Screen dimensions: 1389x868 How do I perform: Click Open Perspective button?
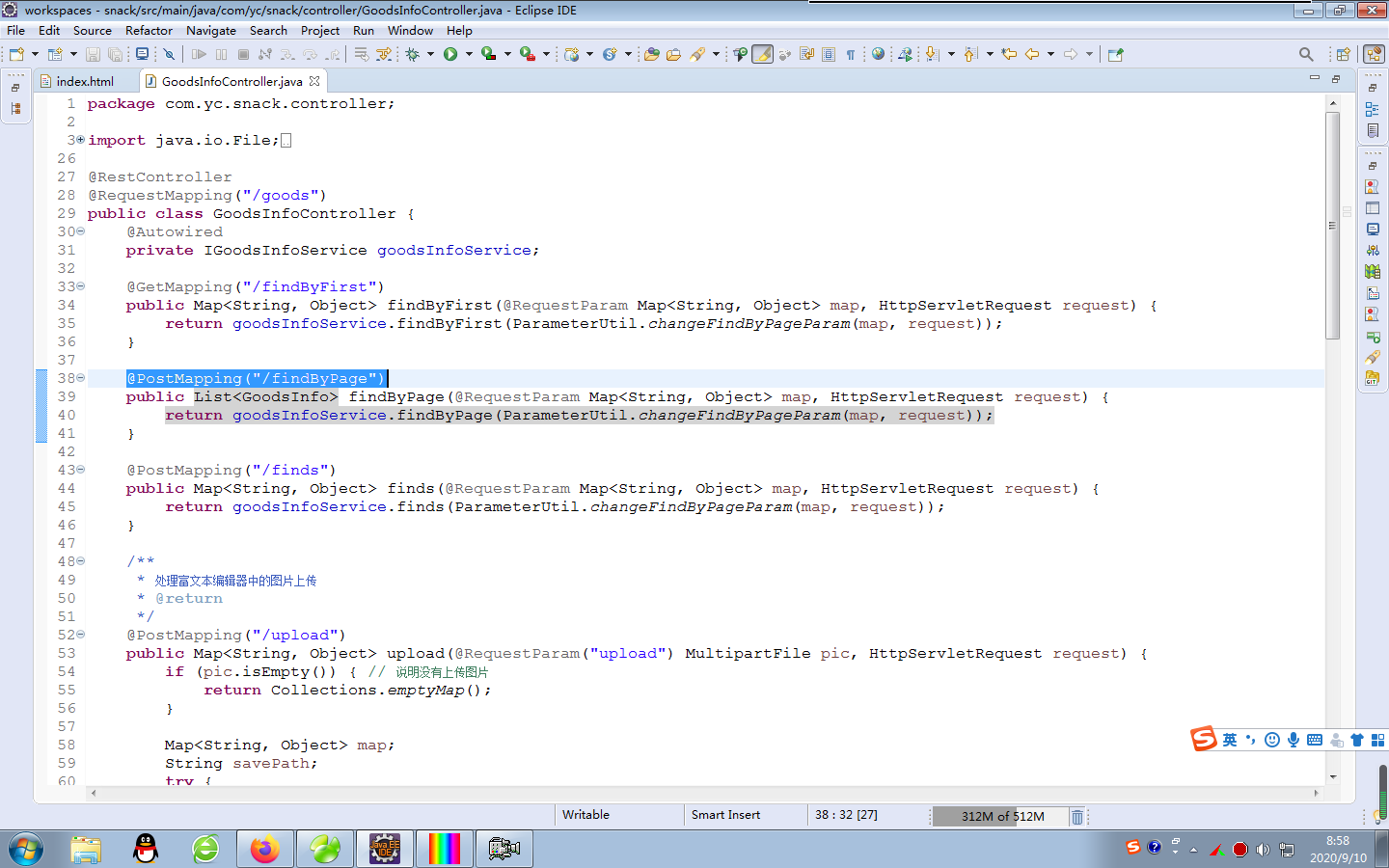[1343, 55]
